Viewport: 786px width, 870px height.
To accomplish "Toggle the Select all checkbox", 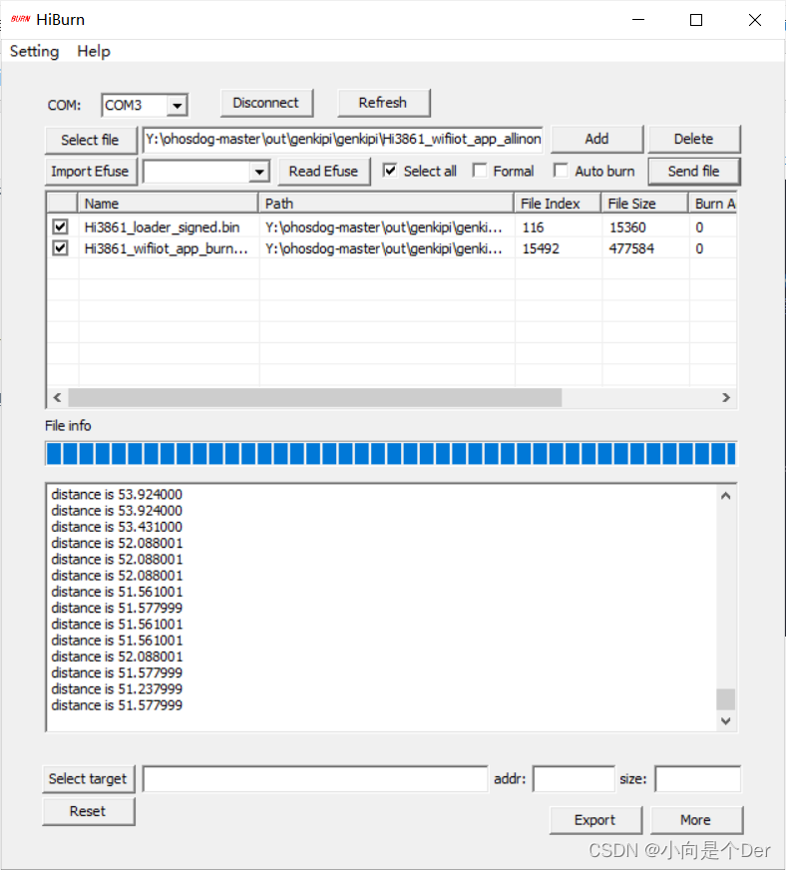I will tap(390, 171).
